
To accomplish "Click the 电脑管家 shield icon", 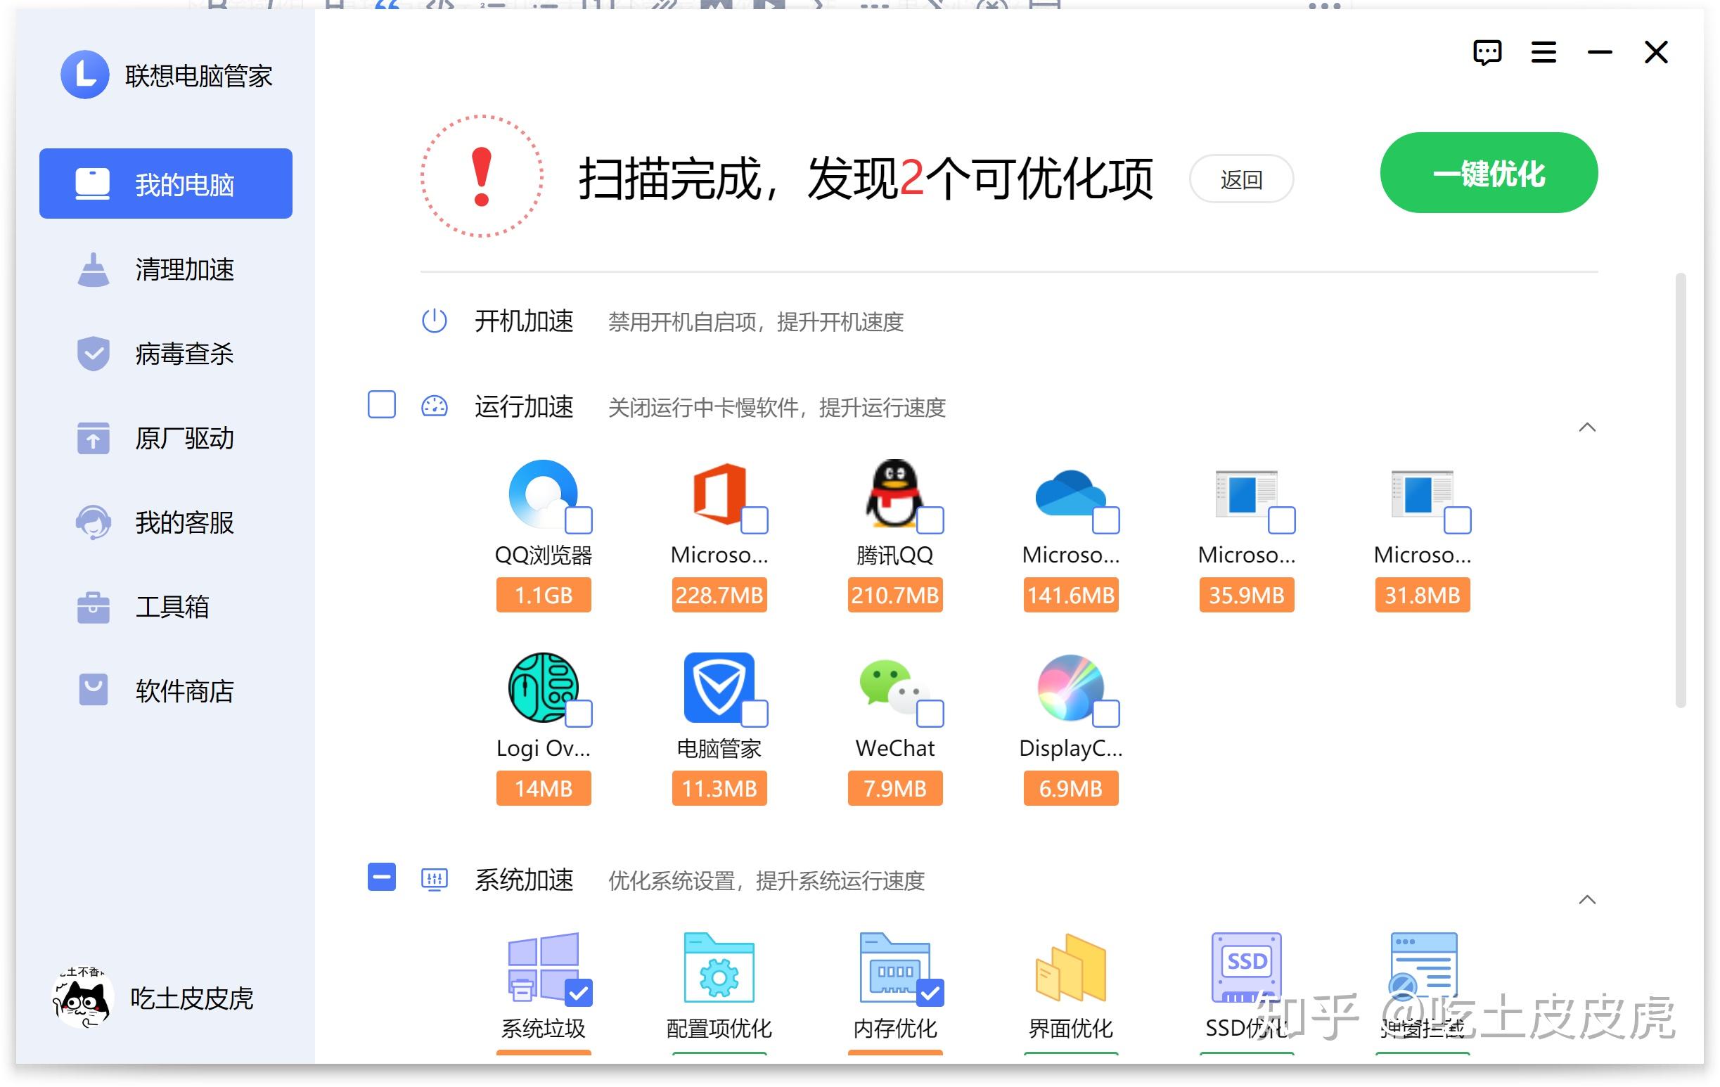I will click(719, 687).
